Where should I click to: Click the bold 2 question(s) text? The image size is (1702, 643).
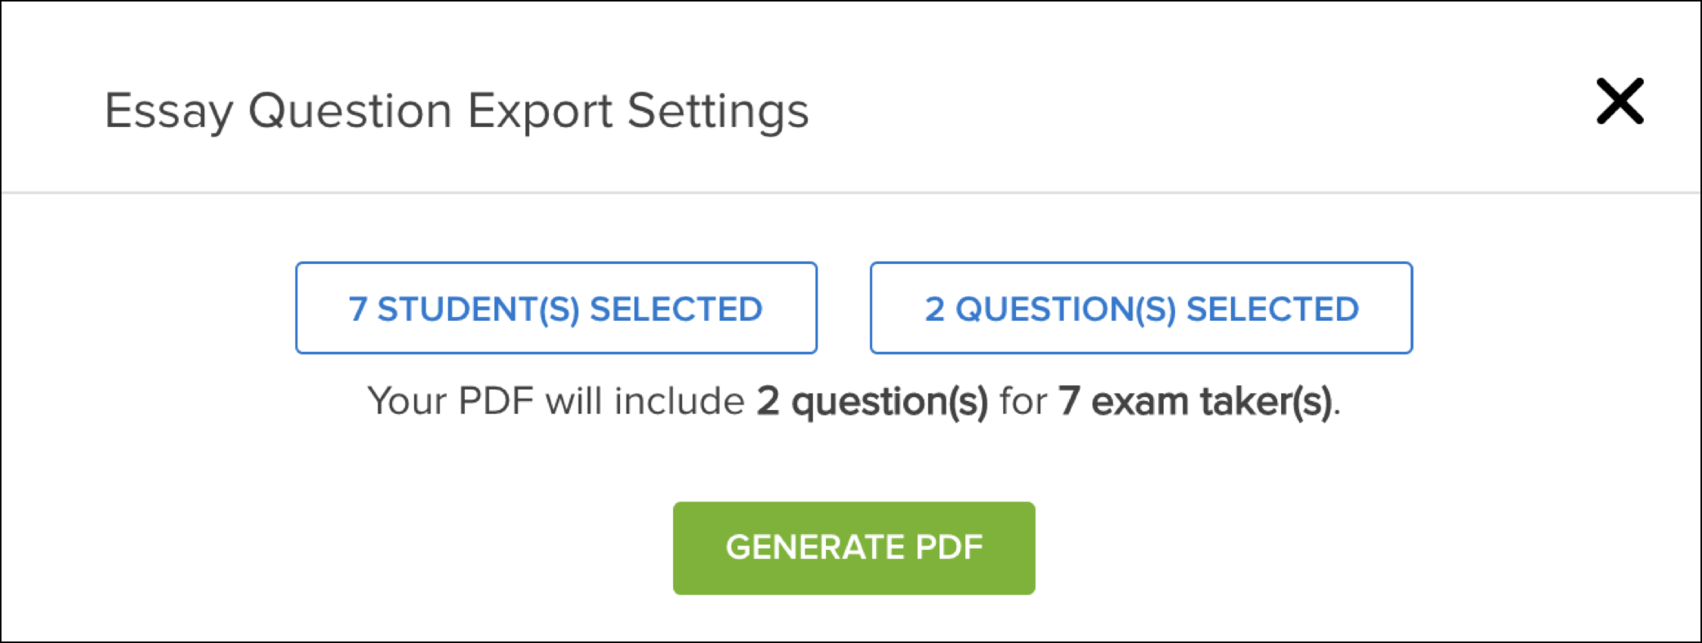[872, 401]
